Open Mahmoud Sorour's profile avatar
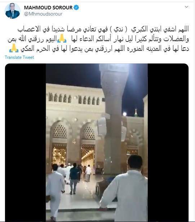 coord(13,11)
